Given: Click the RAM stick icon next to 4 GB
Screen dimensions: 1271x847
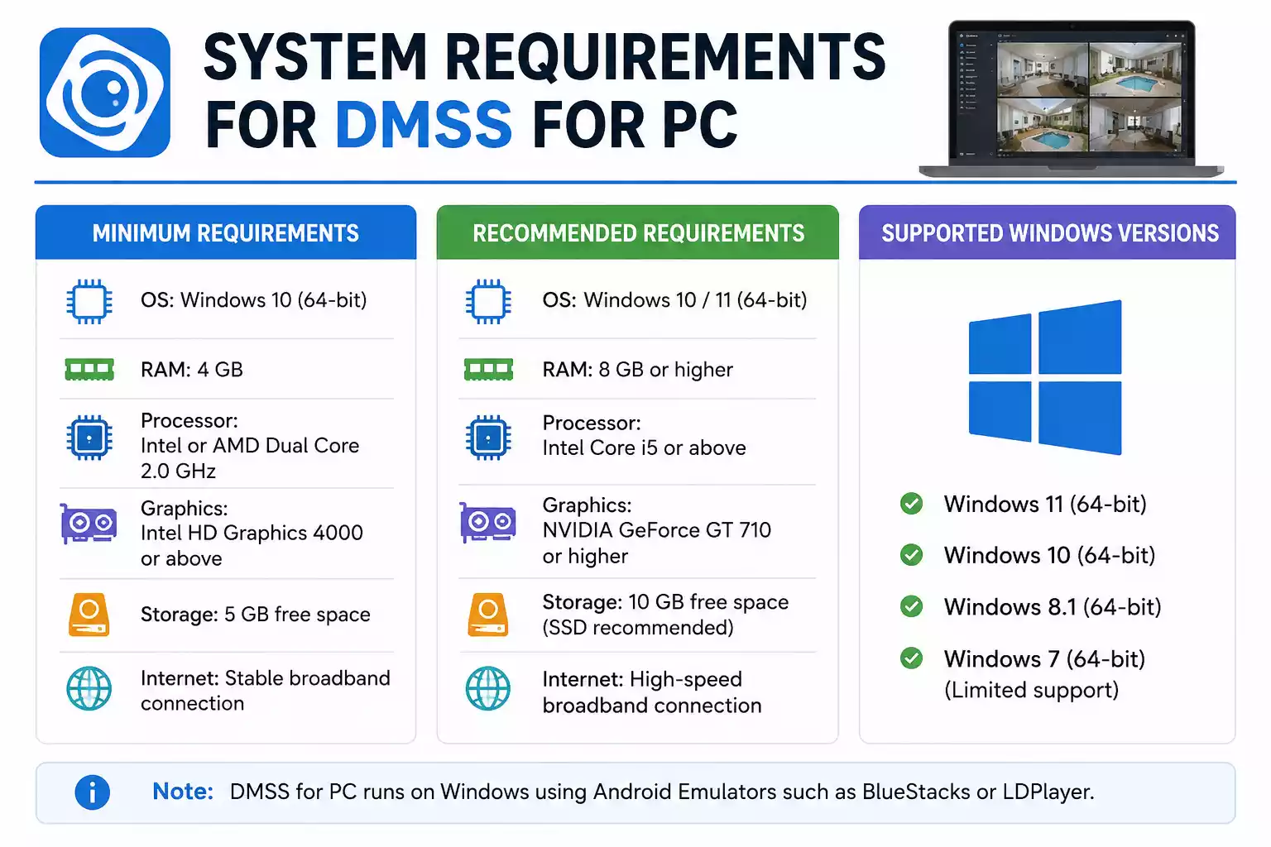Looking at the screenshot, I should pyautogui.click(x=89, y=369).
